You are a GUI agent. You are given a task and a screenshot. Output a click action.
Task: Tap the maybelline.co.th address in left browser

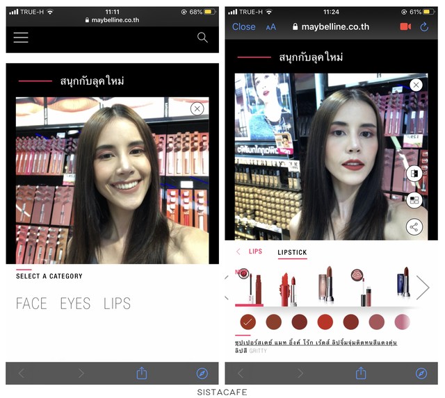[x=112, y=20]
